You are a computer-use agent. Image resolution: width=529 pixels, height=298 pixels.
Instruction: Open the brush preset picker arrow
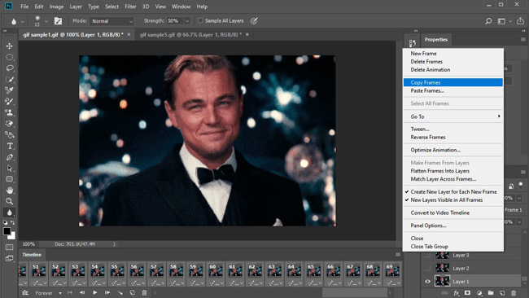46,21
